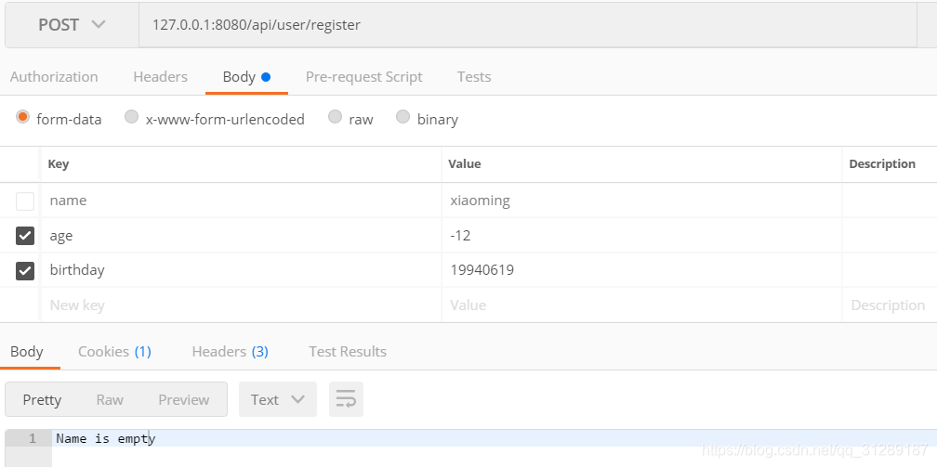Disable the birthday parameter checkbox

(x=25, y=270)
